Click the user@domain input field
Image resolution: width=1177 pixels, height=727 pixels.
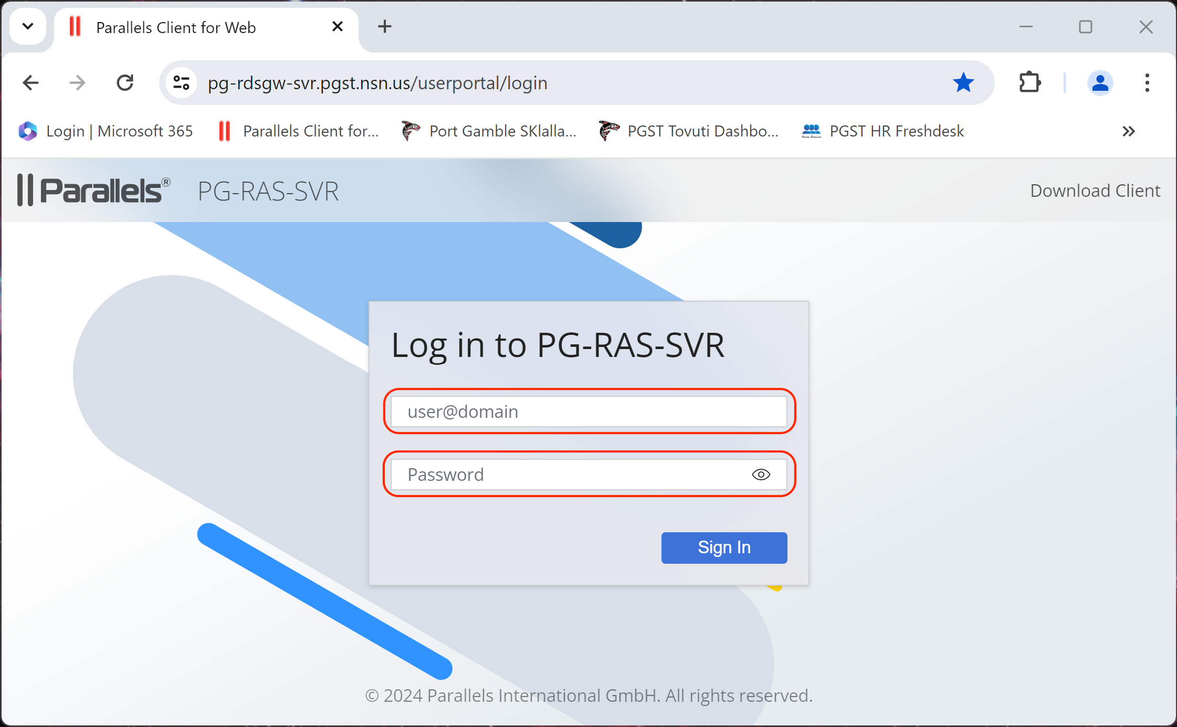[588, 412]
